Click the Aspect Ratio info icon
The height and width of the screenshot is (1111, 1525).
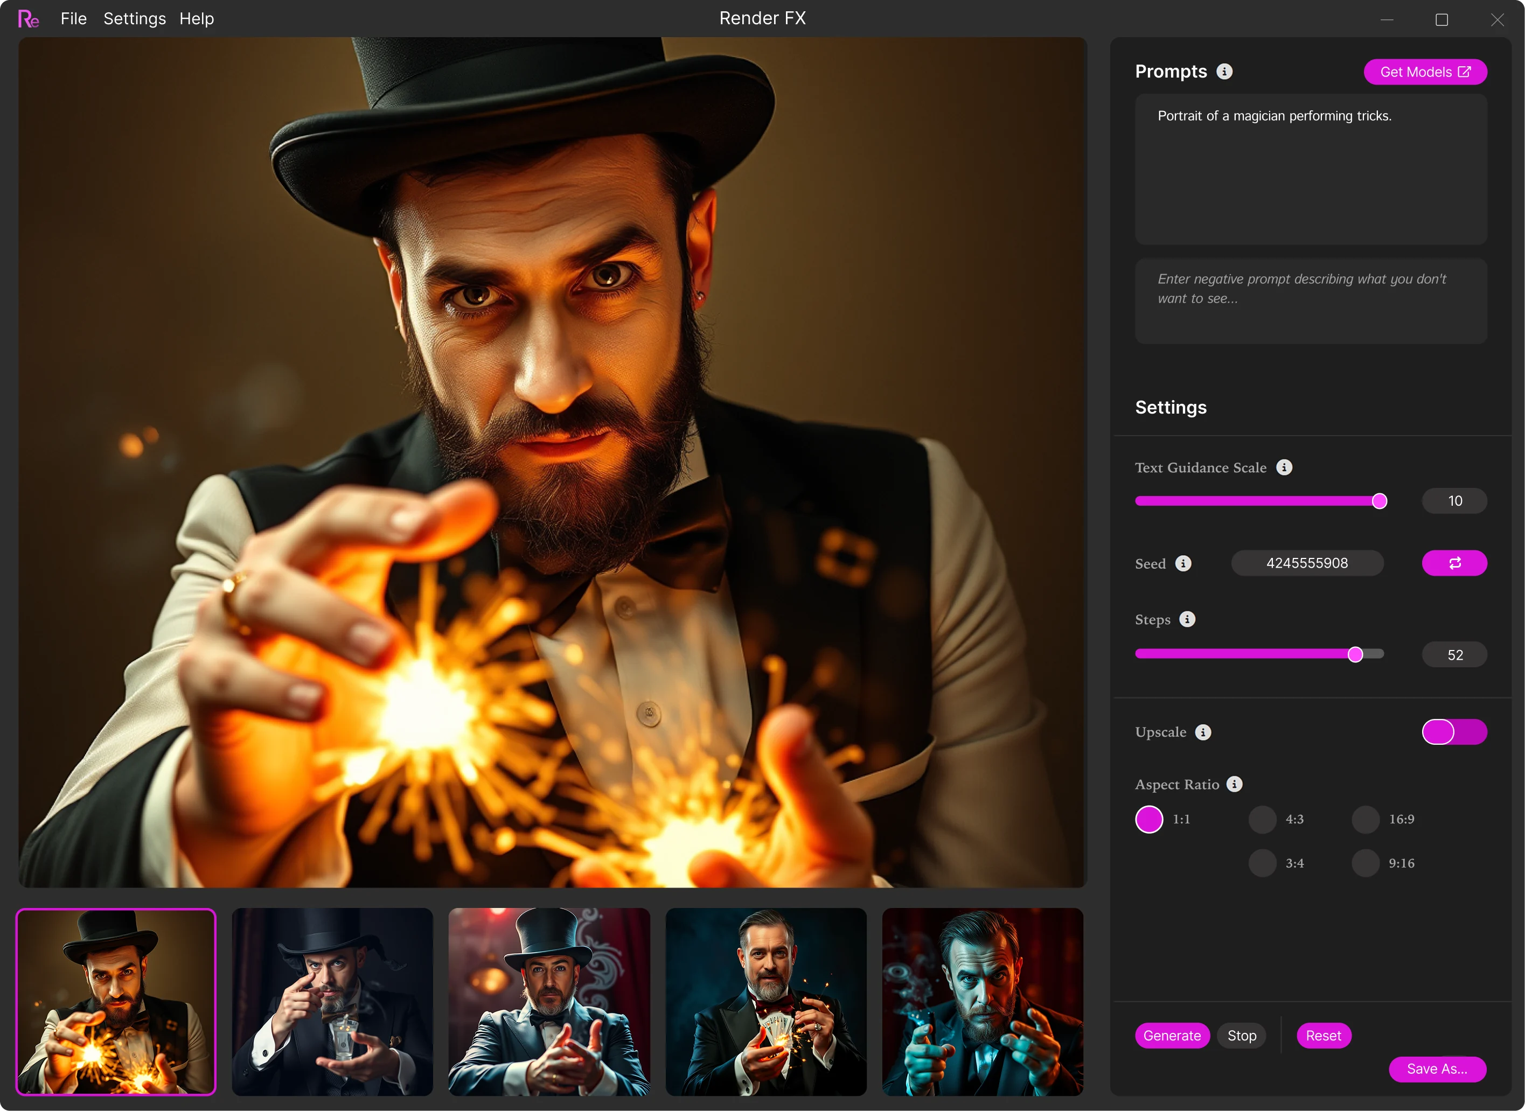1235,784
